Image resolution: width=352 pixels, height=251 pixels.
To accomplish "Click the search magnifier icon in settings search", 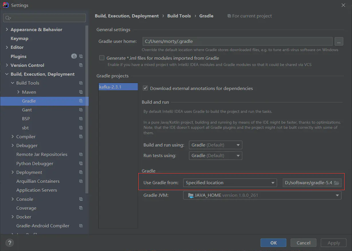I will (x=8, y=18).
